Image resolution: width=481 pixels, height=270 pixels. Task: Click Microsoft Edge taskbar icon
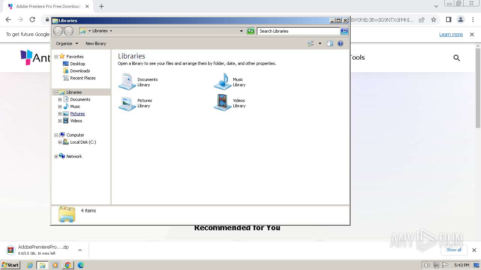[x=80, y=265]
